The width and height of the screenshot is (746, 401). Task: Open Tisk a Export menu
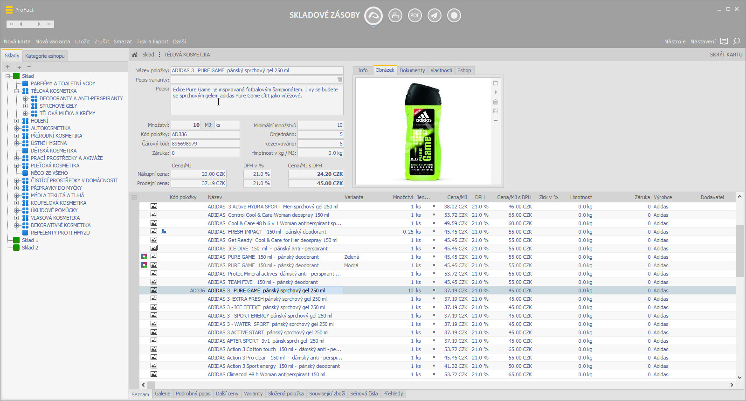[152, 41]
